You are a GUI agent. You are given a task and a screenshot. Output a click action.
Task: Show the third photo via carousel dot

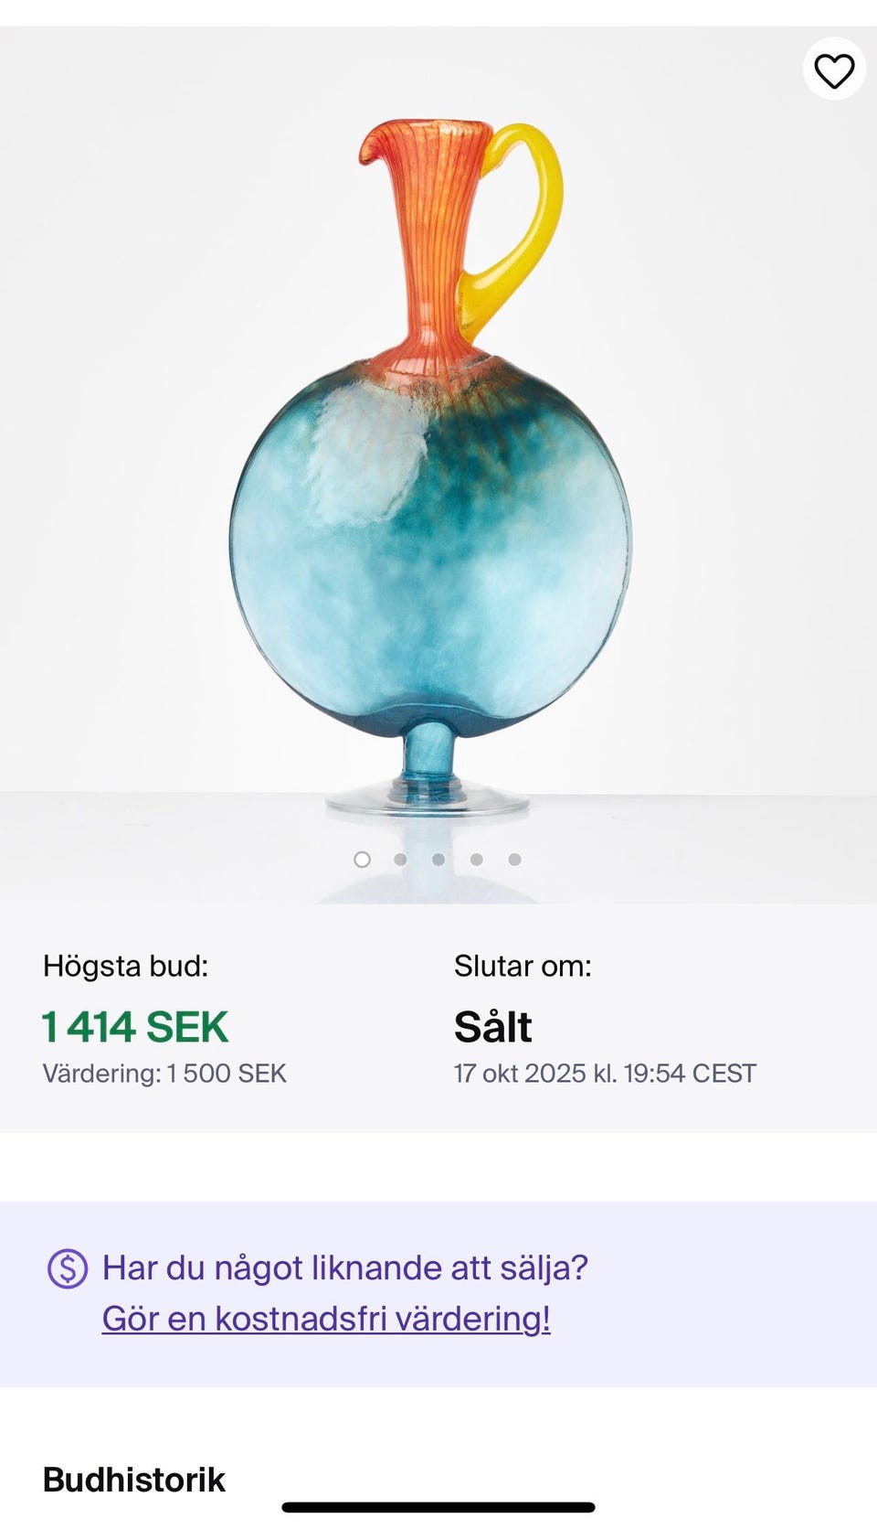pyautogui.click(x=438, y=859)
